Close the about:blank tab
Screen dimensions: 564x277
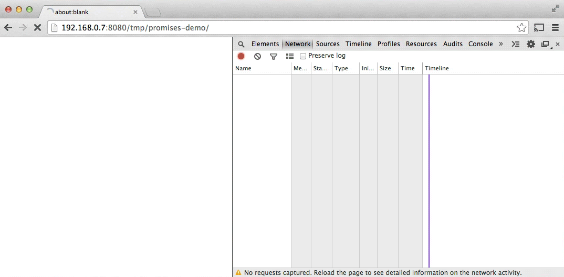tap(135, 12)
